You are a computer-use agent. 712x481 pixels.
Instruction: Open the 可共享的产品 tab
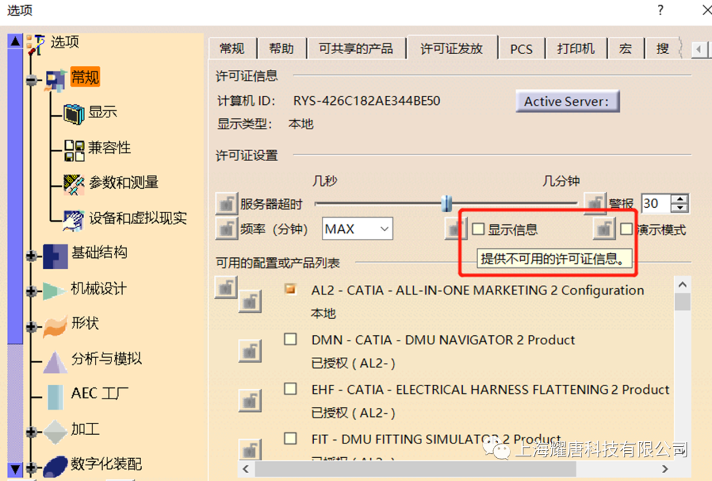click(356, 49)
